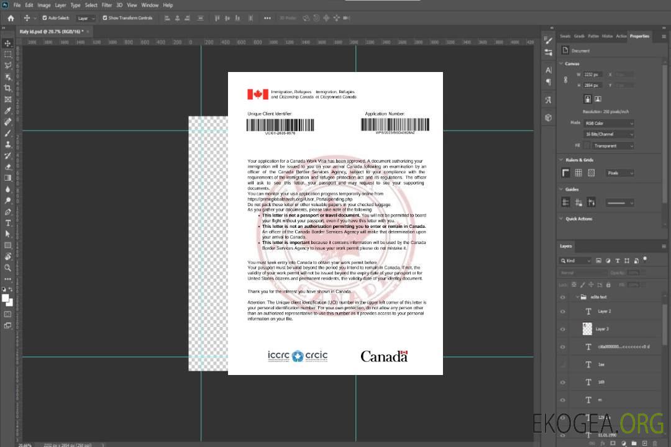The width and height of the screenshot is (671, 447).
Task: Select the Gradient tool
Action: pyautogui.click(x=7, y=178)
